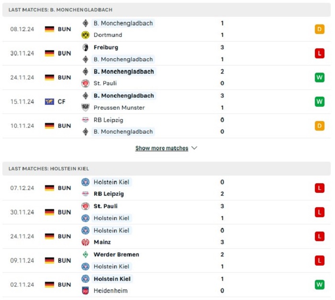This screenshot has width=335, height=300.
Task: Open the Holstein Kiel team link on 07.12.24
Action: (x=112, y=182)
